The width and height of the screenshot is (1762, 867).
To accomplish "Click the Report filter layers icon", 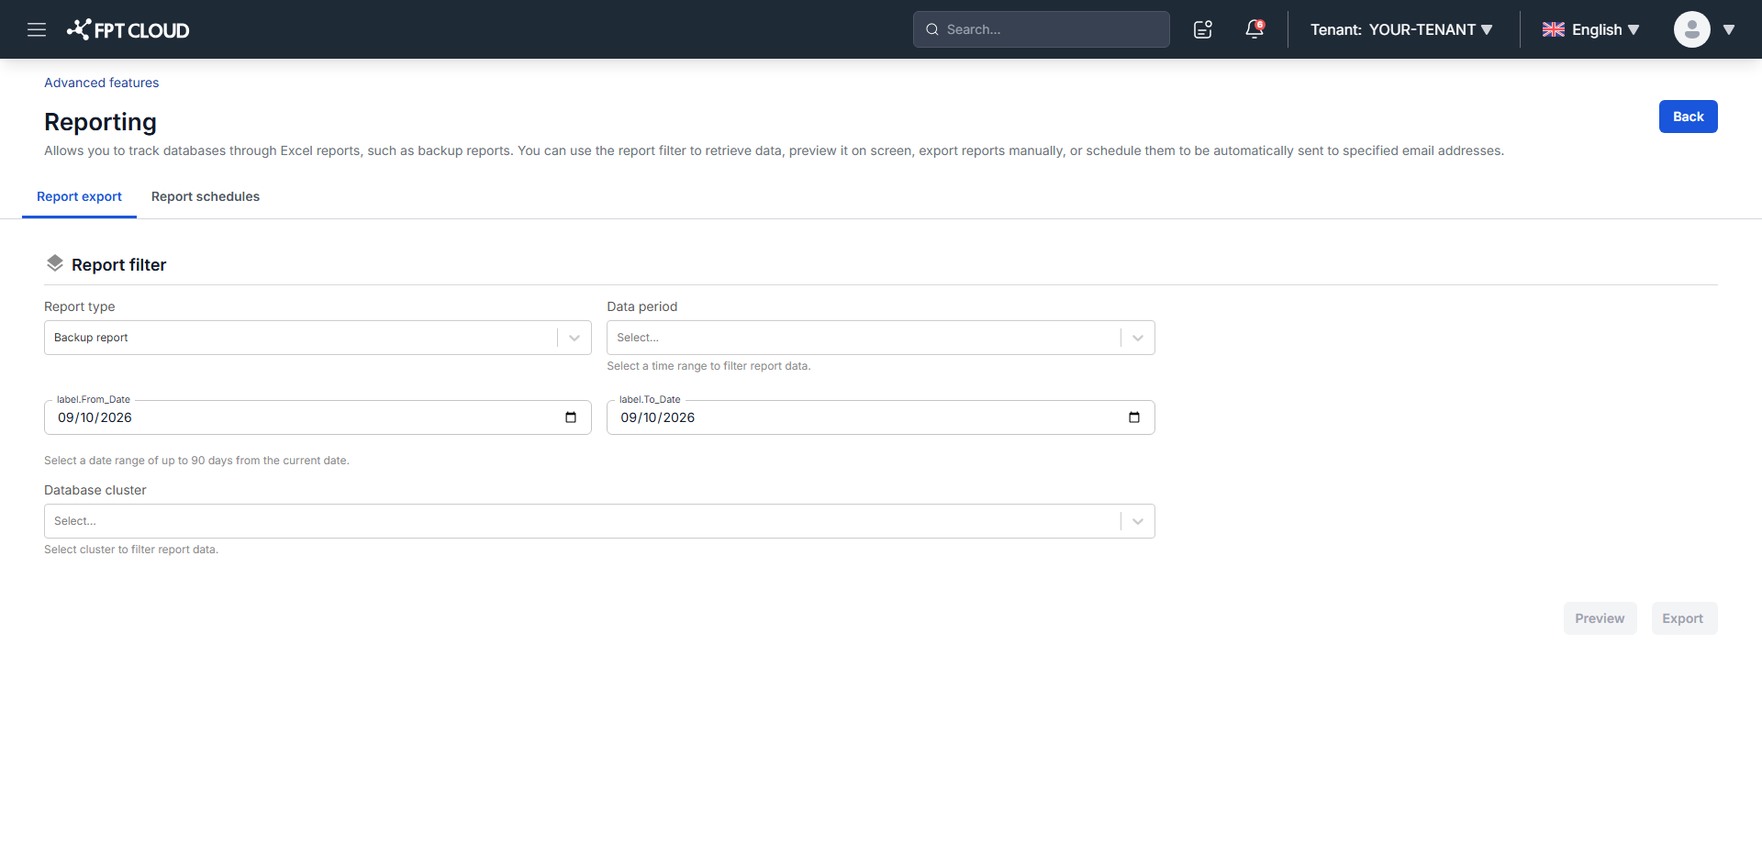I will (x=55, y=263).
